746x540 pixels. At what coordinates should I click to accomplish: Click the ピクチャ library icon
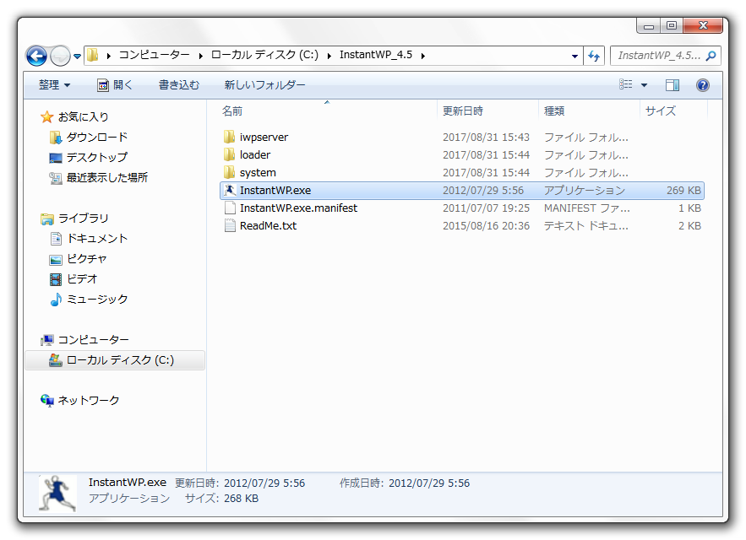[x=56, y=259]
